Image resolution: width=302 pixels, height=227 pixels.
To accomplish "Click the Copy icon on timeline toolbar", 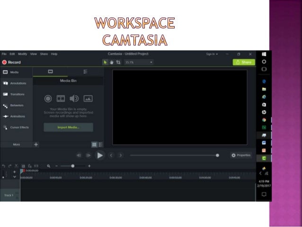I will 23,166.
